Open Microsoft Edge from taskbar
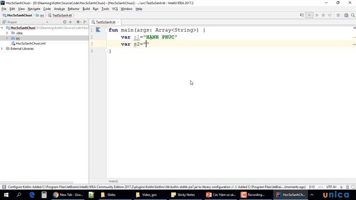This screenshot has height=200, width=356. (x=32, y=195)
